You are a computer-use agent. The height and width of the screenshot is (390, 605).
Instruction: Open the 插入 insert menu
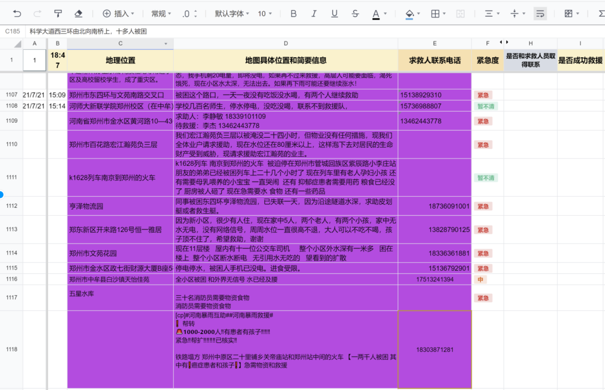[118, 14]
